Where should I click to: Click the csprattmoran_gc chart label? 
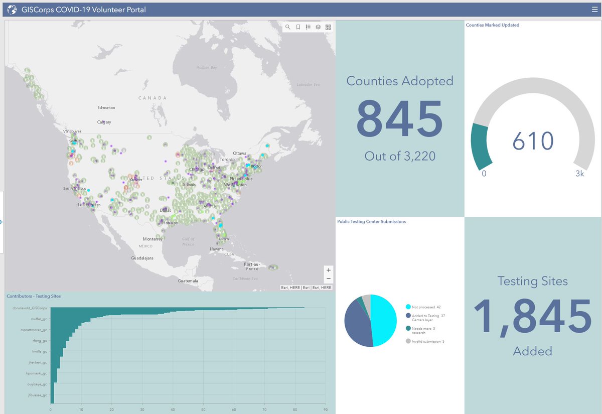pos(34,330)
